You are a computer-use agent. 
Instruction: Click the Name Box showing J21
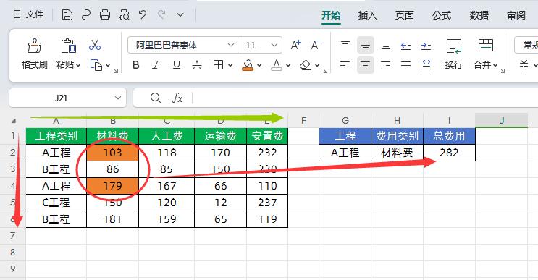pos(67,98)
